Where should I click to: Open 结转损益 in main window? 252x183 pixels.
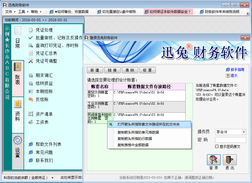(44, 83)
